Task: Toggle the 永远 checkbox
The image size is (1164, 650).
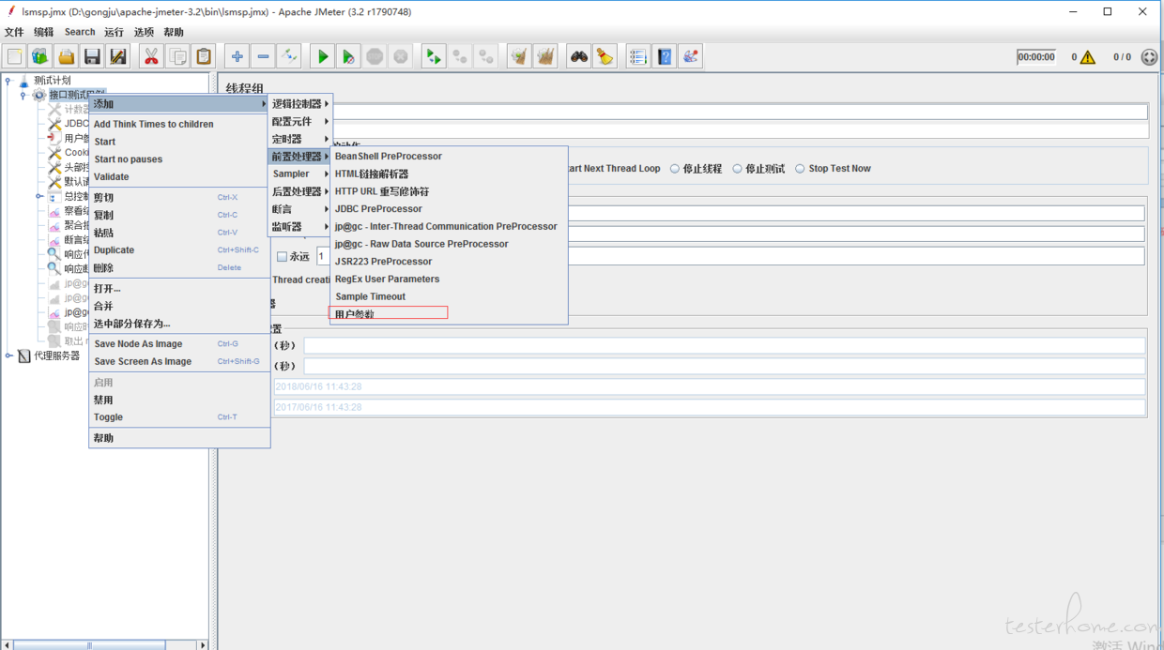Action: (282, 256)
